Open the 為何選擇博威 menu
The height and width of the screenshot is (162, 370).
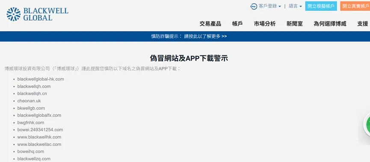[x=330, y=24]
